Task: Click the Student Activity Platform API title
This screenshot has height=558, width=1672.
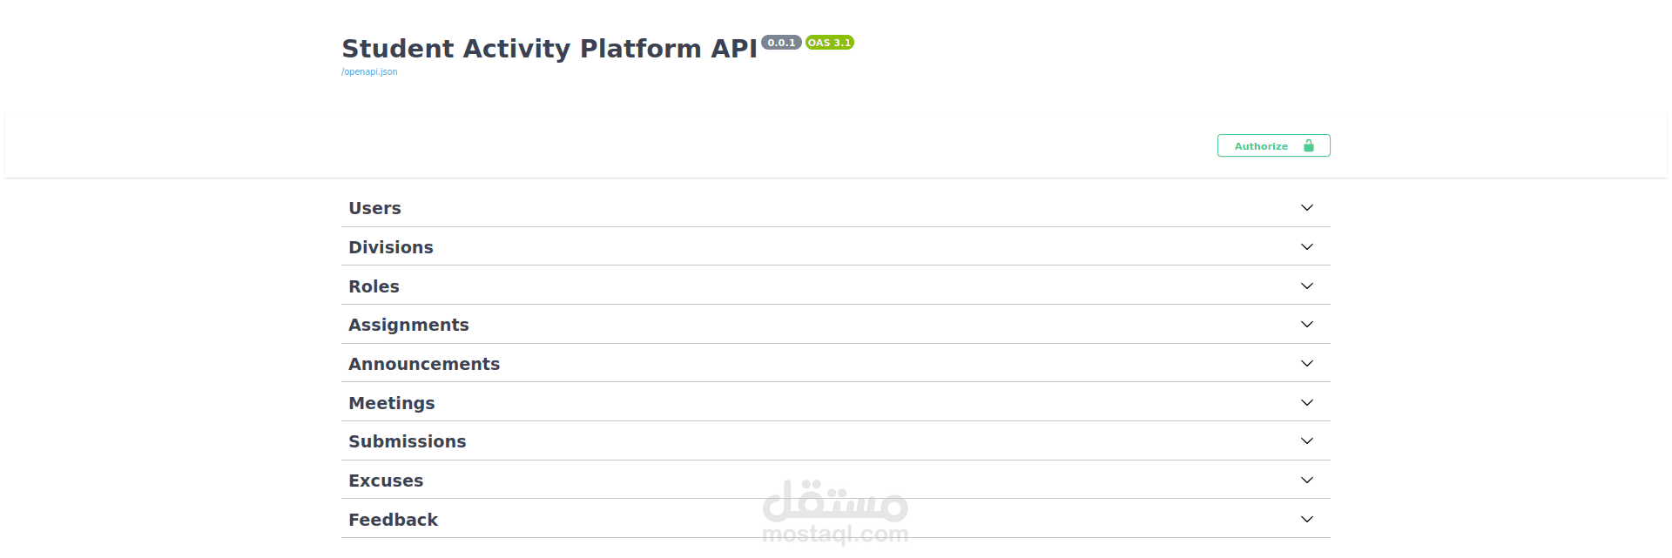Action: coord(549,49)
